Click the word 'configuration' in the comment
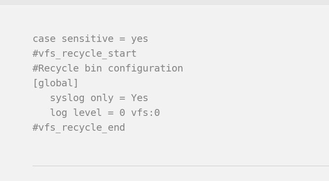Viewport: 329px width, 181px height. point(146,69)
